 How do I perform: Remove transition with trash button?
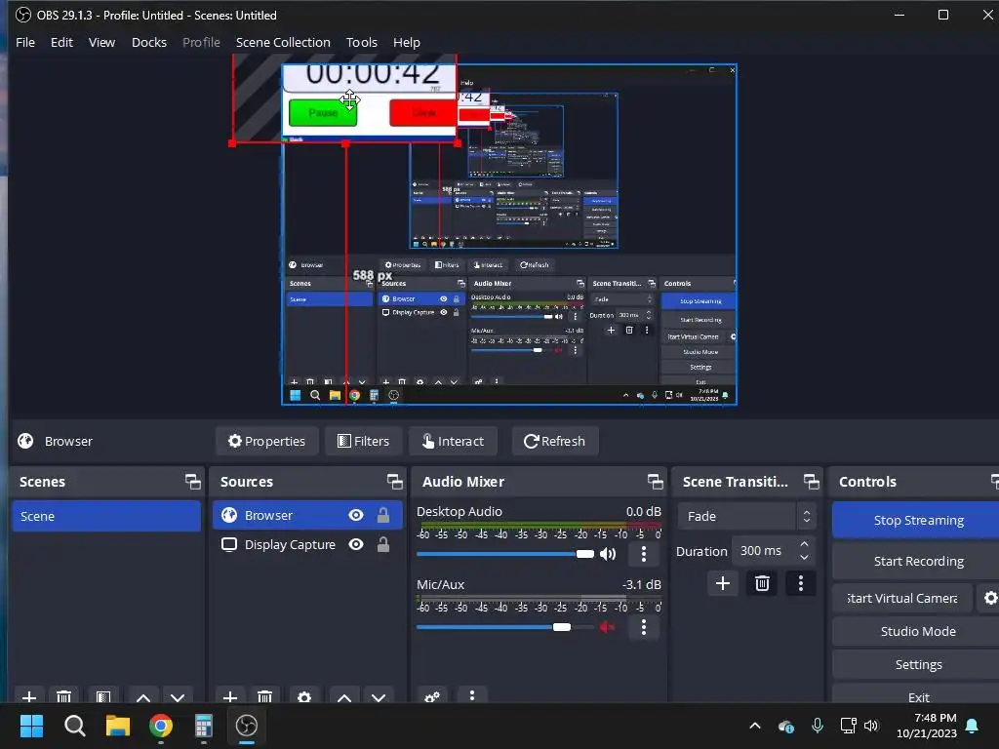pyautogui.click(x=762, y=583)
